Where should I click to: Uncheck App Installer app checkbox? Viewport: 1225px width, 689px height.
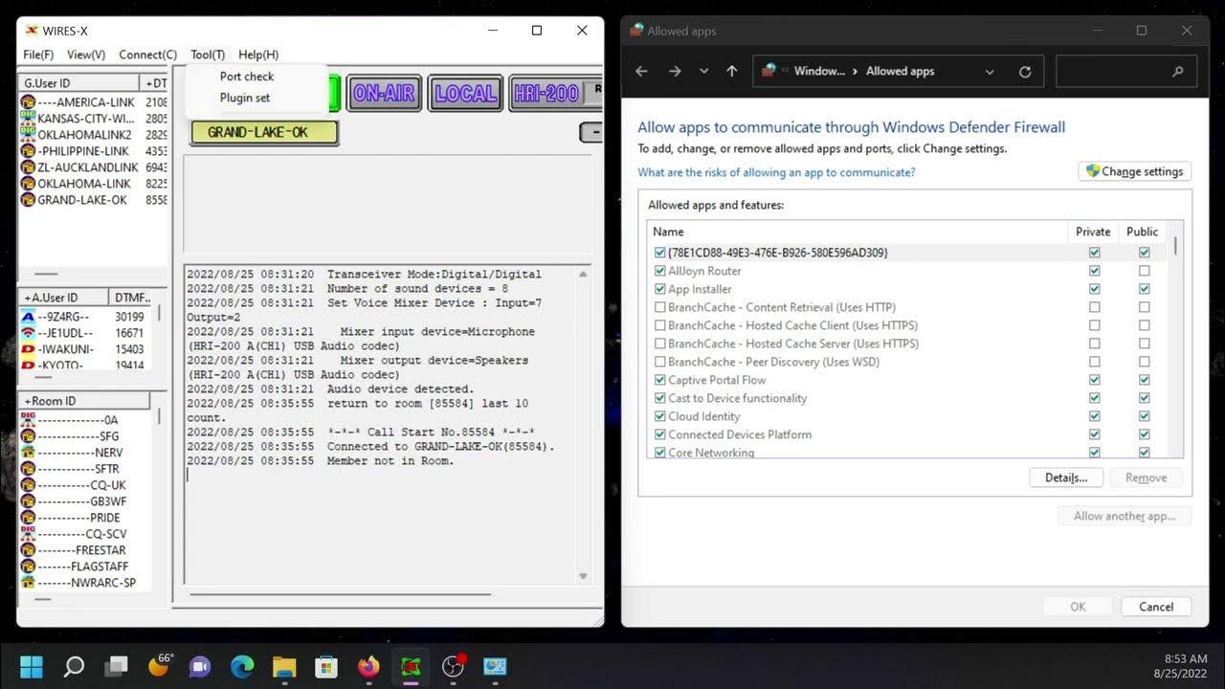(x=660, y=289)
